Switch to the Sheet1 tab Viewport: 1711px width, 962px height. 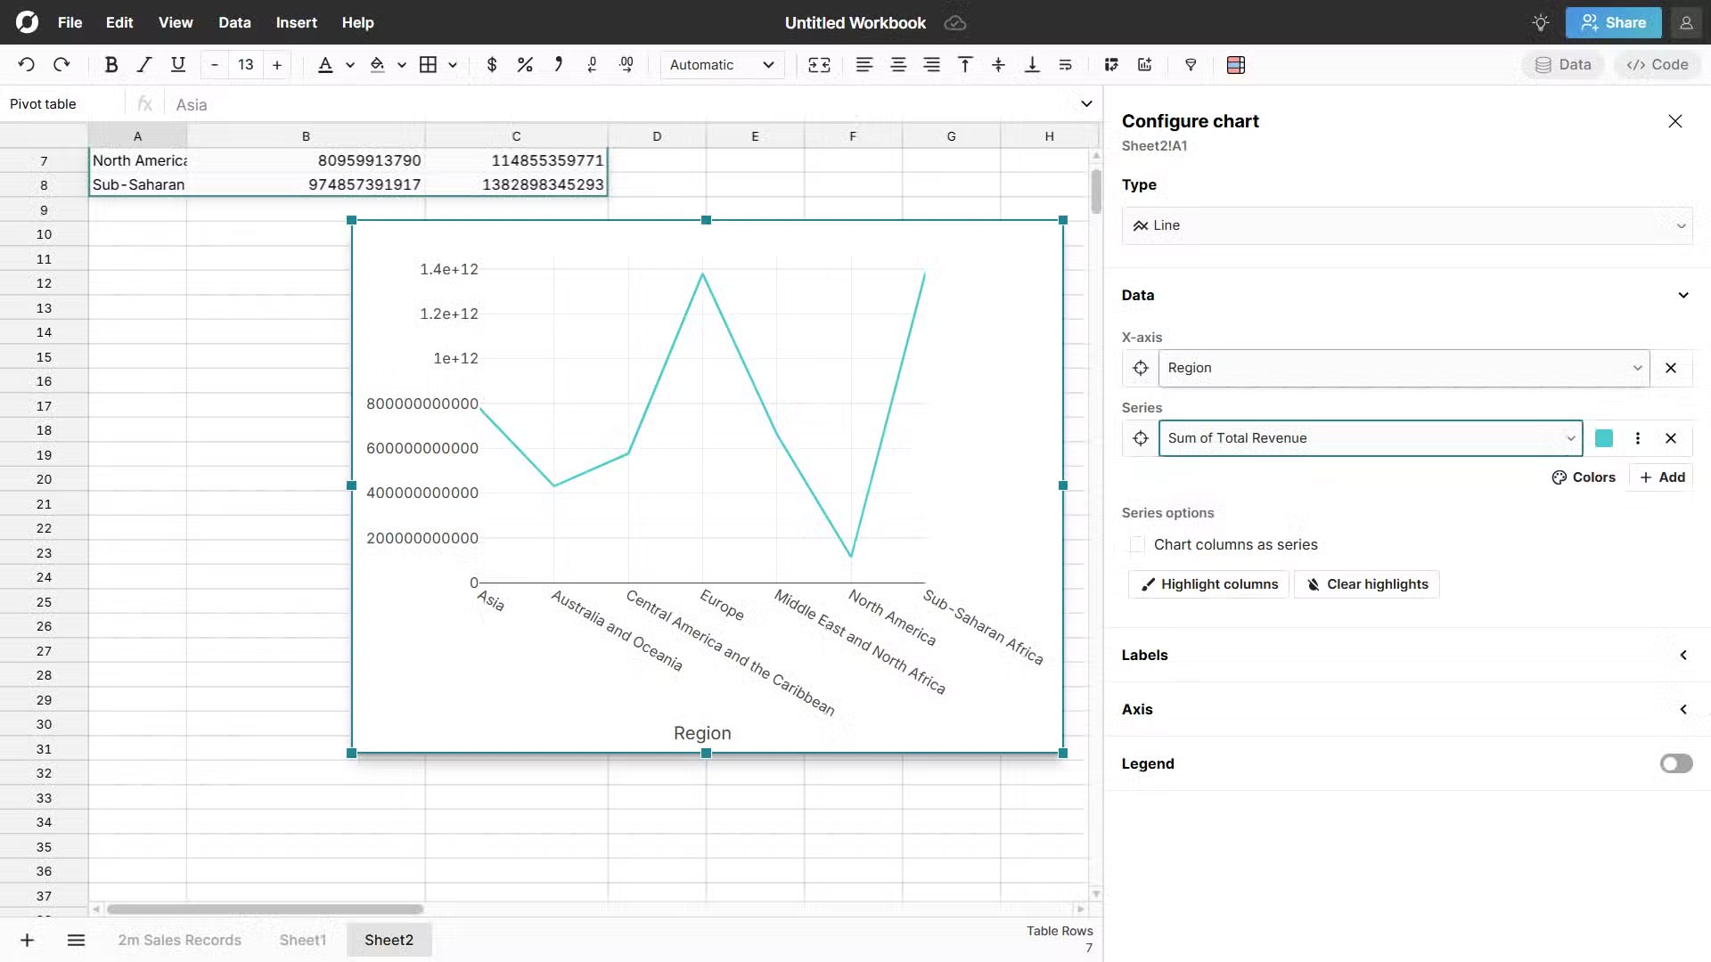302,940
